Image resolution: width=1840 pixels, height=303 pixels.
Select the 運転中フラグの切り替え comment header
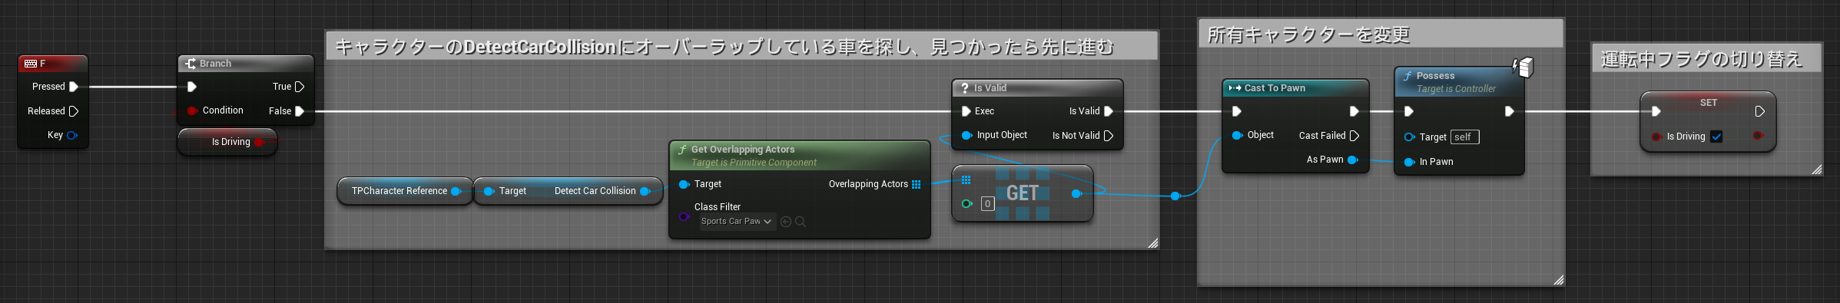pos(1706,59)
